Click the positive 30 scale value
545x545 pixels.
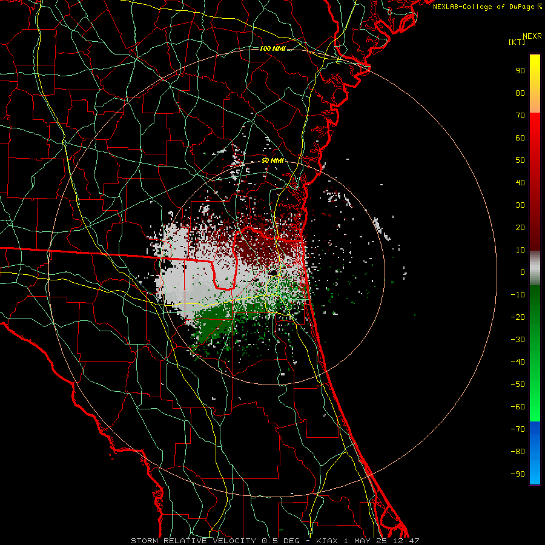[520, 205]
